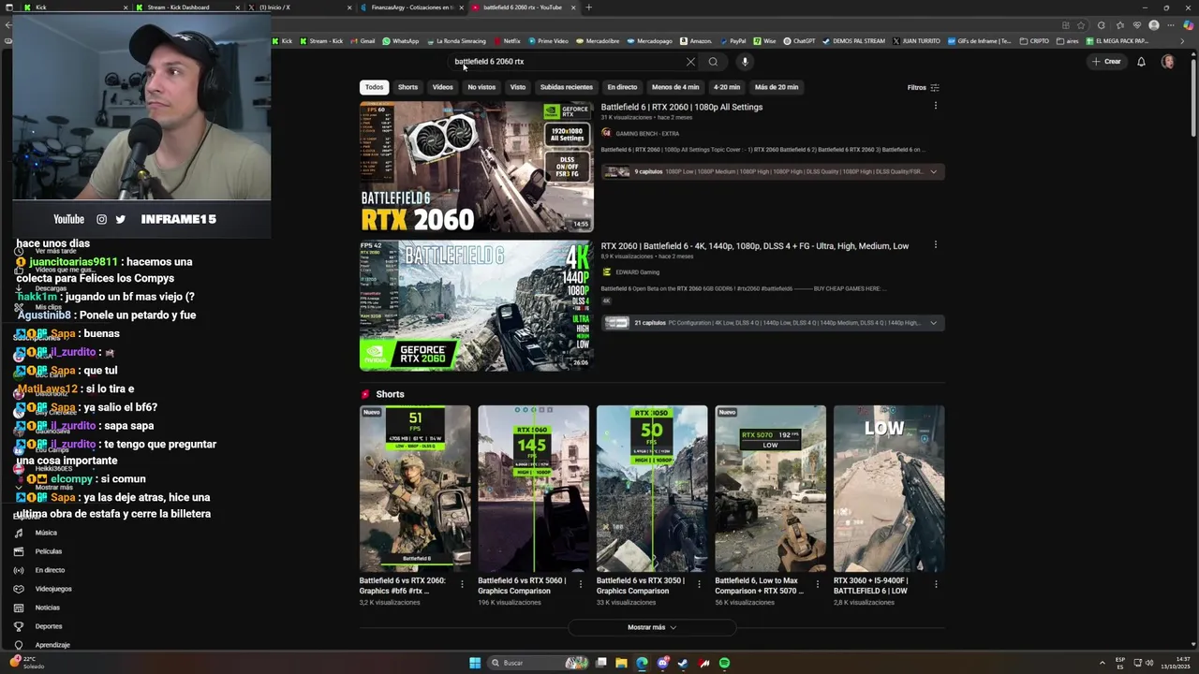The image size is (1199, 674).
Task: Open File Explorer from the taskbar
Action: tap(621, 663)
